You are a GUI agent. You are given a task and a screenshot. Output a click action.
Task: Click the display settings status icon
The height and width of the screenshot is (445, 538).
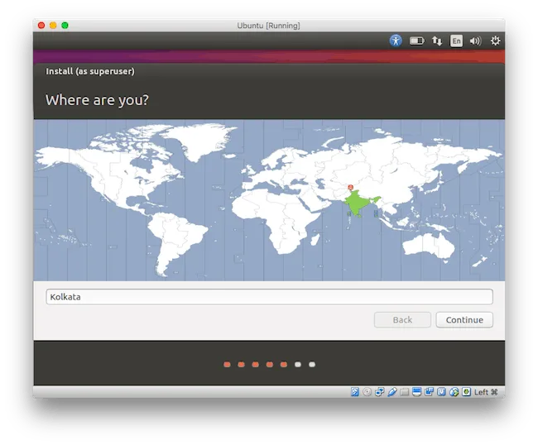pyautogui.click(x=416, y=392)
